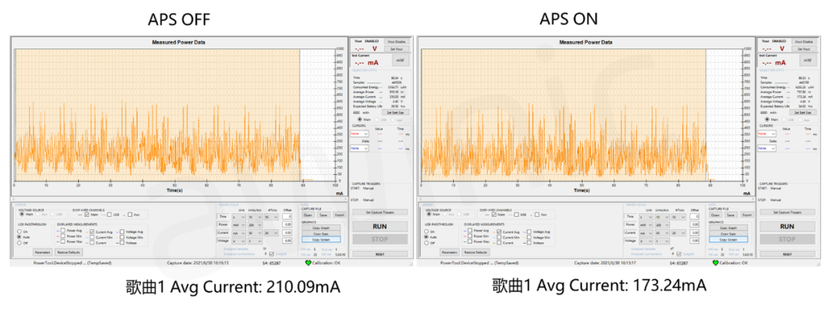Click the mW button in APS ON window
The image size is (828, 309).
(808, 61)
